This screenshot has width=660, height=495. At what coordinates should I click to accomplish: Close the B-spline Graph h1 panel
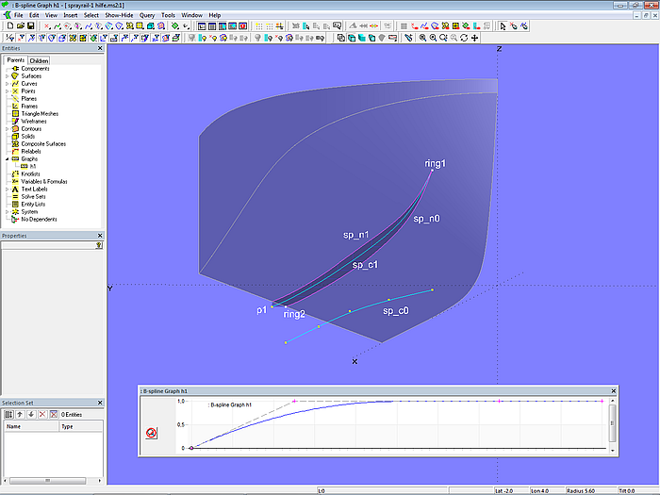pos(613,389)
